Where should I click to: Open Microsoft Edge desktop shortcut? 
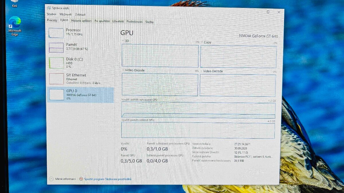[15, 26]
